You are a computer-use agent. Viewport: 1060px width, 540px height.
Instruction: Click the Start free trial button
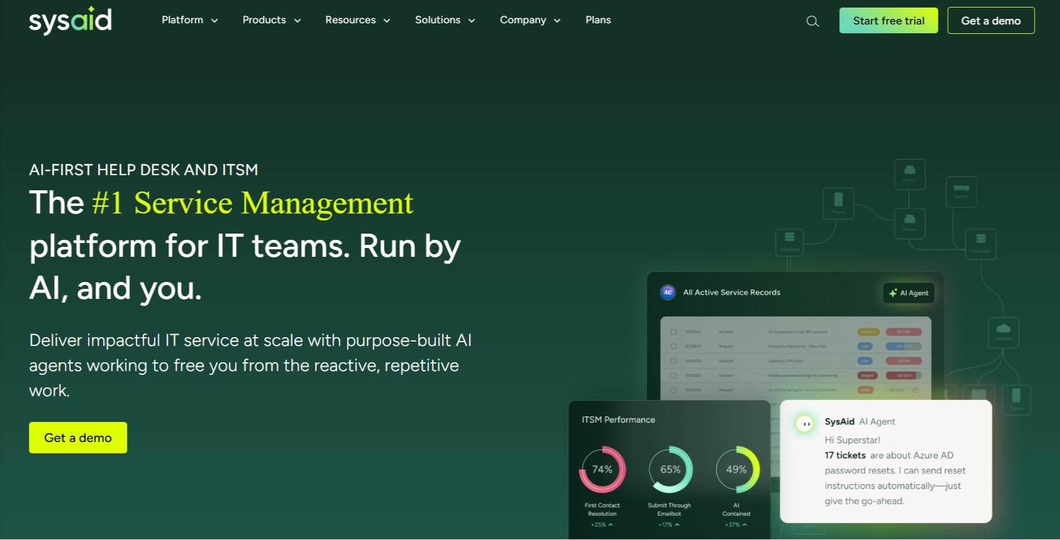coord(888,21)
